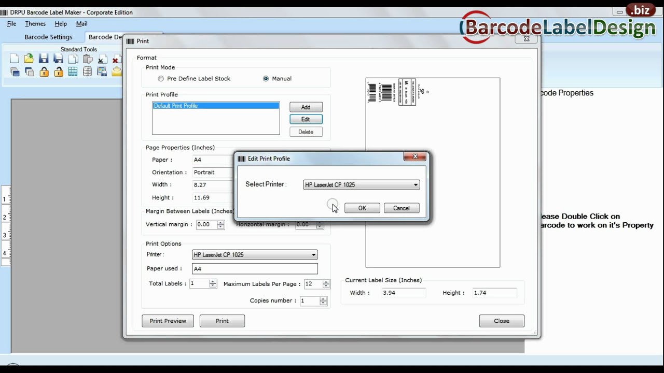Click the Send to Back icon

[x=29, y=72]
